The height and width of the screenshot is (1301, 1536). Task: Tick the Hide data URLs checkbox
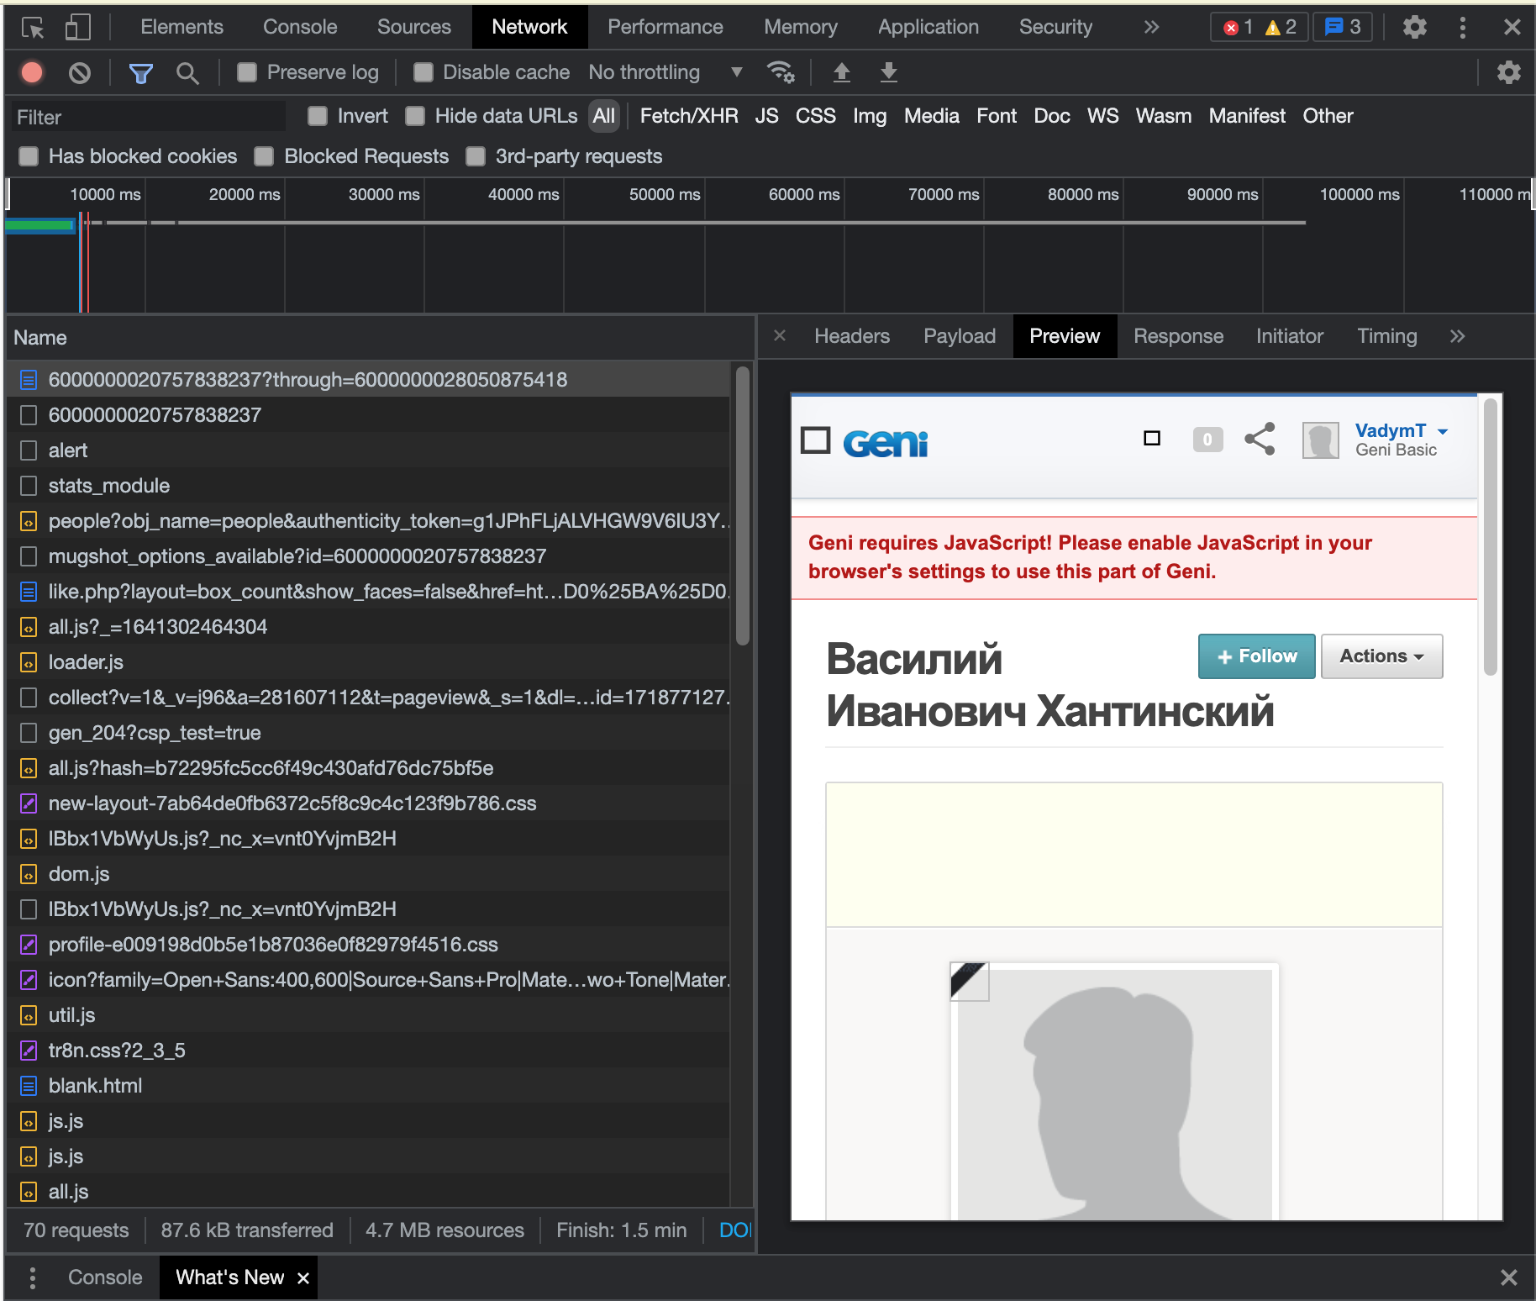[x=415, y=116]
